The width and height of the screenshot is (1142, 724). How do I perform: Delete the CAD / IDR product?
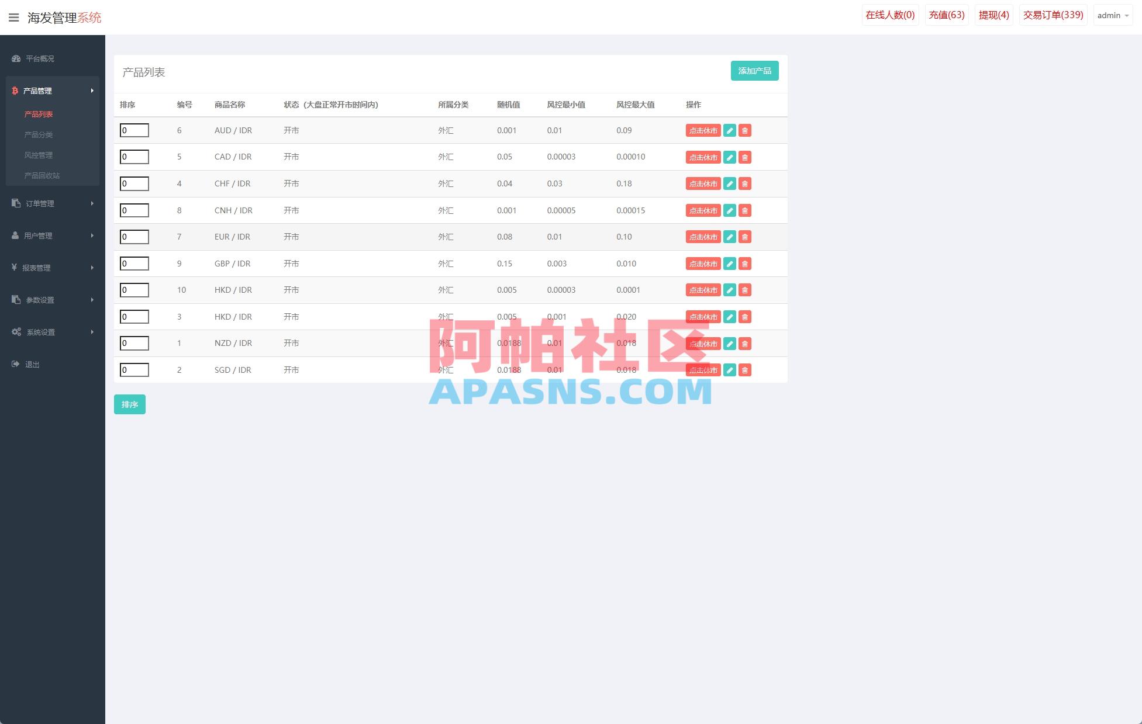(x=745, y=157)
